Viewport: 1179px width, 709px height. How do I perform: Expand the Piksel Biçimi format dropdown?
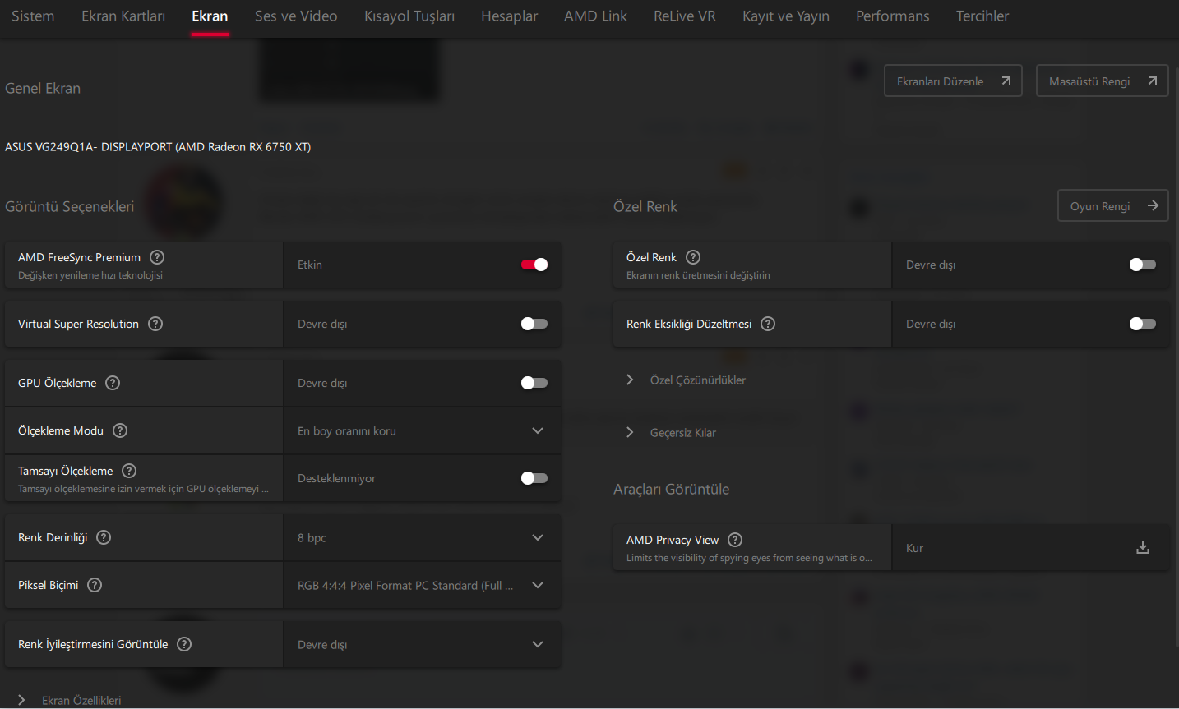click(x=423, y=585)
